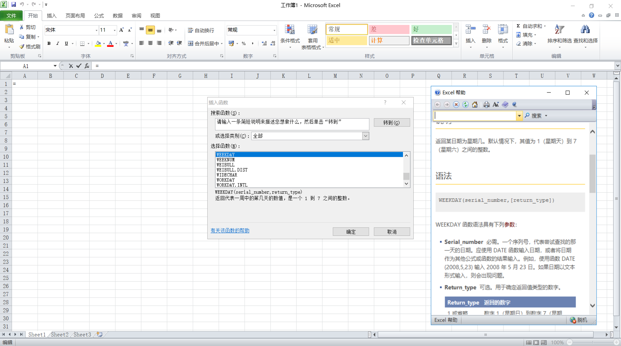This screenshot has height=346, width=621.
Task: Toggle italic formatting
Action: click(x=58, y=43)
